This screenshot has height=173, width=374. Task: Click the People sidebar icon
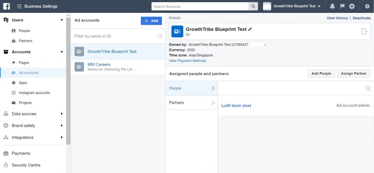tap(14, 31)
